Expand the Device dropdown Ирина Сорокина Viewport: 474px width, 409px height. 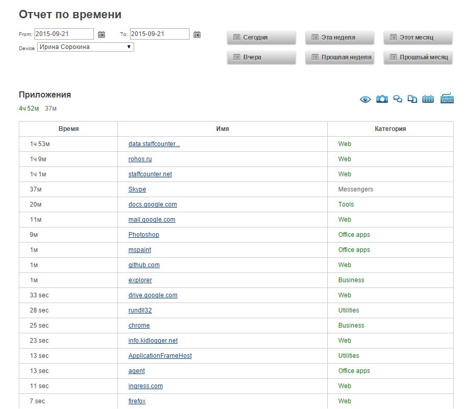click(85, 47)
